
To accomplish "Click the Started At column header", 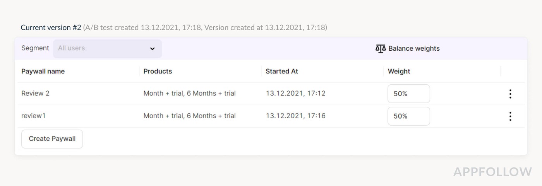I will click(x=282, y=71).
